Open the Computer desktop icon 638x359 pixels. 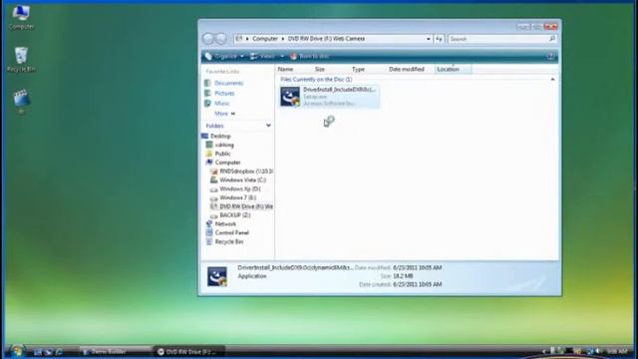(x=21, y=18)
